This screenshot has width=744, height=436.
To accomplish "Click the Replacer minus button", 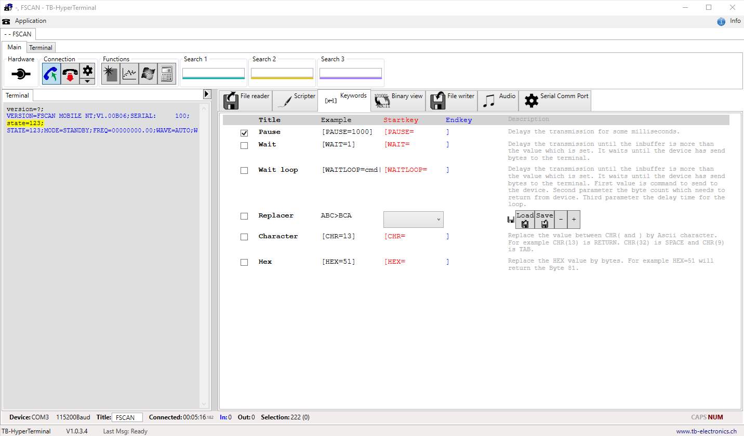I will (561, 220).
